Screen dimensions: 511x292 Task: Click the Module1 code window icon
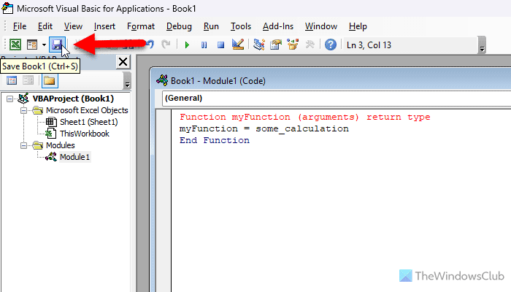[x=162, y=80]
